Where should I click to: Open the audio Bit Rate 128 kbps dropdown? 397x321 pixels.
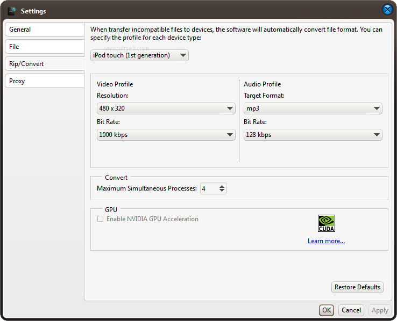pyautogui.click(x=313, y=135)
